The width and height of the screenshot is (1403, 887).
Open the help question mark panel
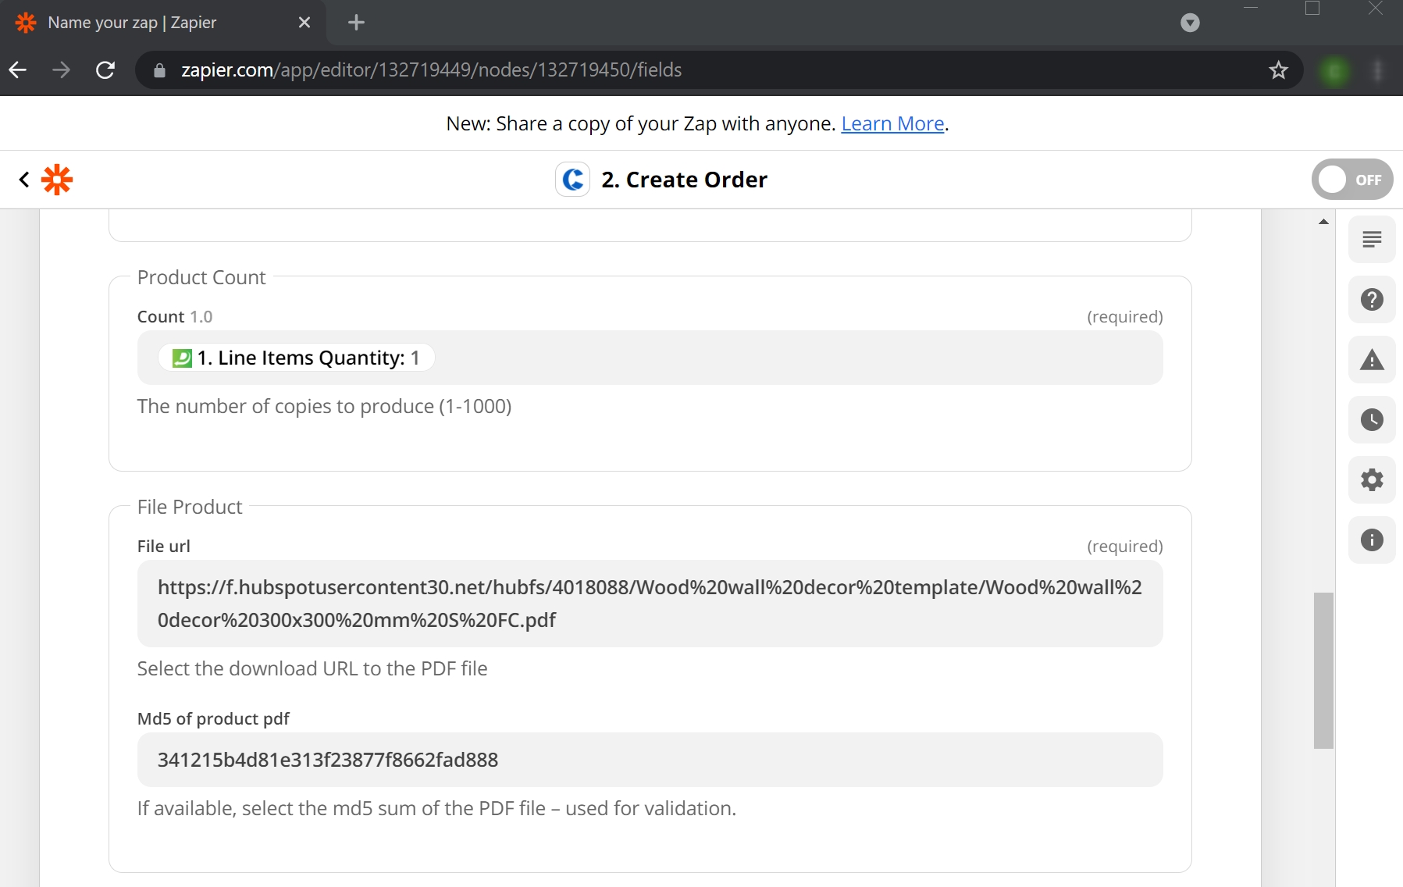1372,299
